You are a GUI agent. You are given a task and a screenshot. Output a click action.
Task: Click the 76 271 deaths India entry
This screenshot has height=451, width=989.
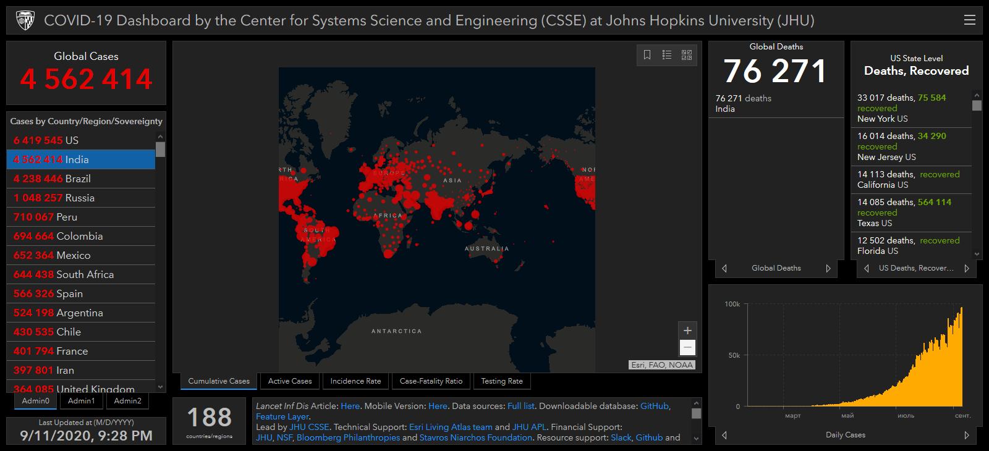(x=776, y=103)
